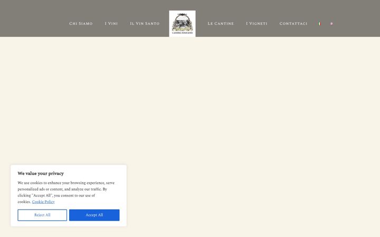This screenshot has height=237, width=380.
Task: Open I Vigneti menu item
Action: pyautogui.click(x=256, y=24)
